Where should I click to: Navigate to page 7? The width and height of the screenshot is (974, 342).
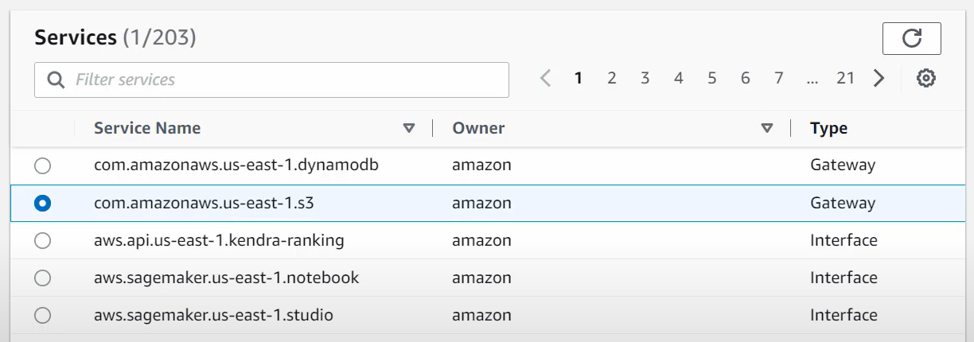pyautogui.click(x=779, y=78)
